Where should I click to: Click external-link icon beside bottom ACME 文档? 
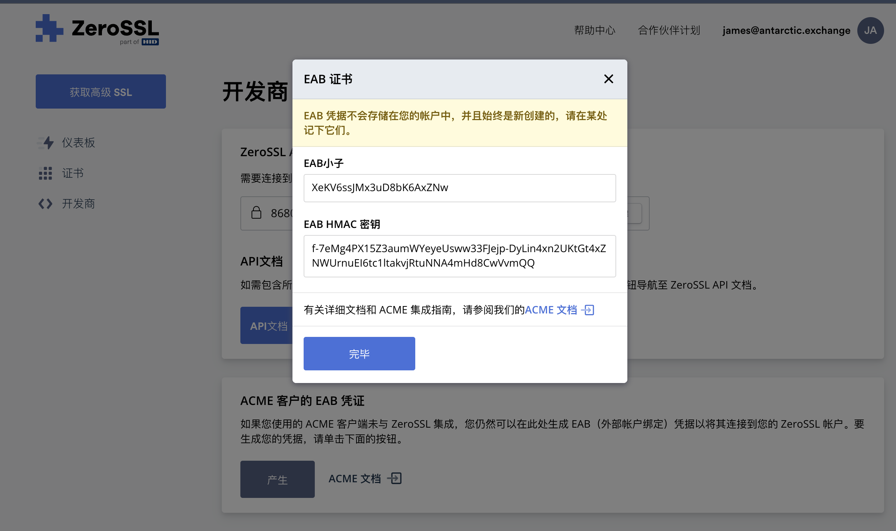click(394, 478)
